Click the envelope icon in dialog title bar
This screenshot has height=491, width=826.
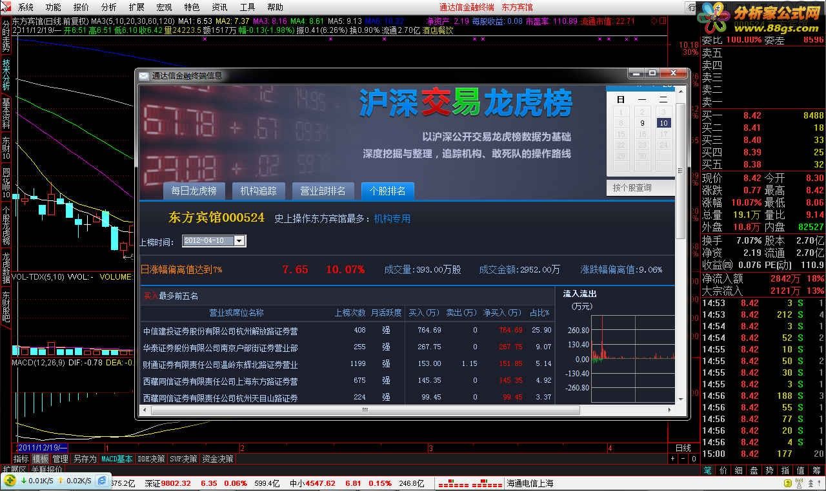(143, 75)
